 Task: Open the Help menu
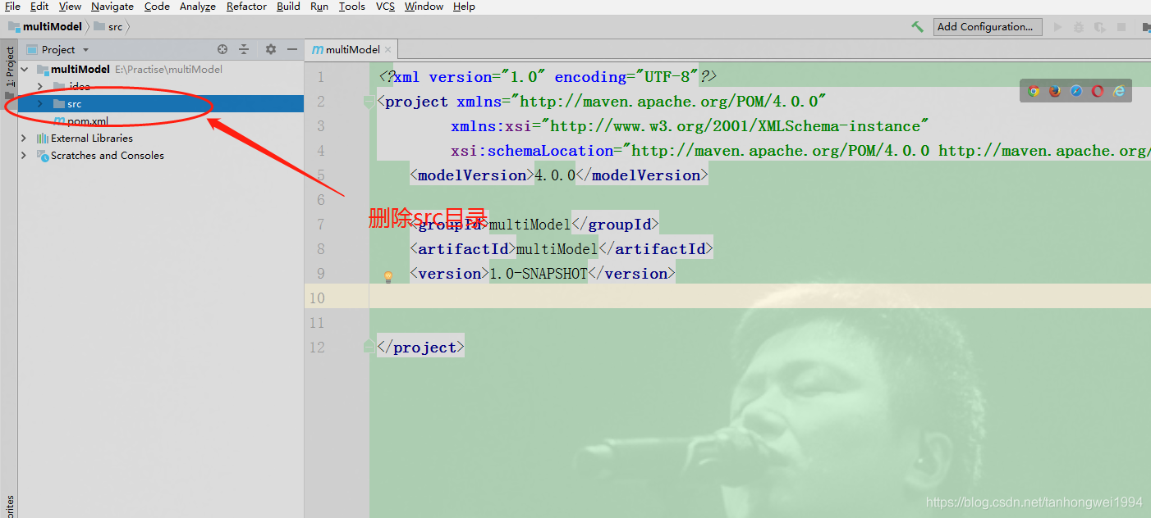pos(464,7)
